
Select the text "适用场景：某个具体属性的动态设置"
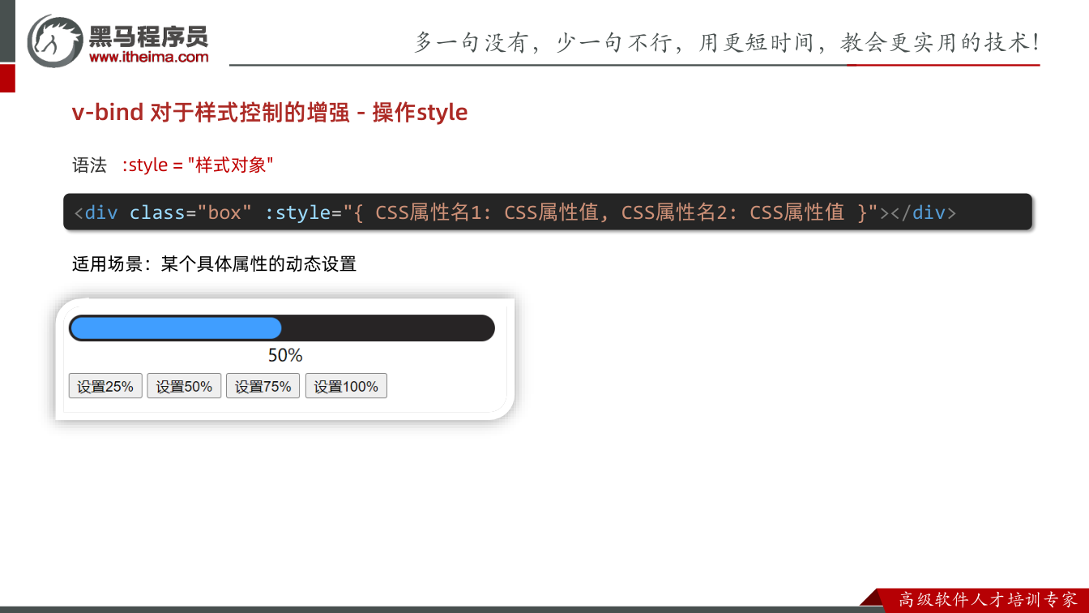(214, 264)
